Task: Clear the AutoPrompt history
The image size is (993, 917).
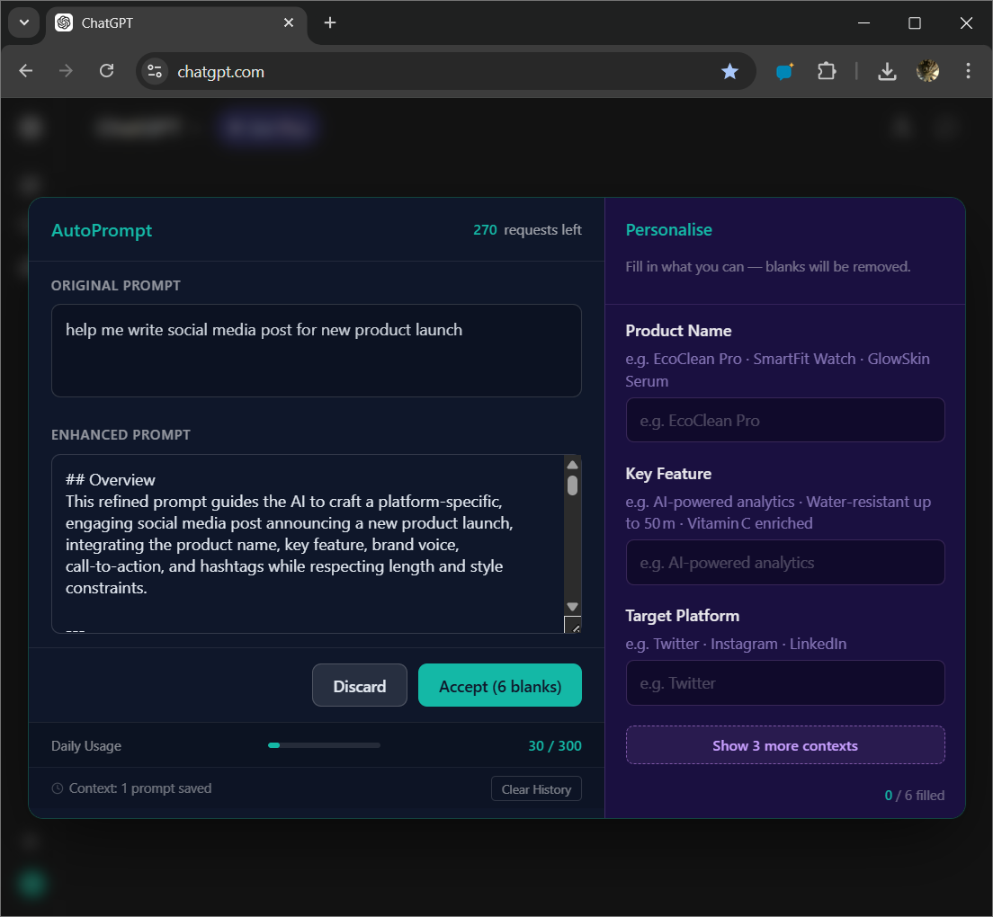Action: click(x=536, y=788)
